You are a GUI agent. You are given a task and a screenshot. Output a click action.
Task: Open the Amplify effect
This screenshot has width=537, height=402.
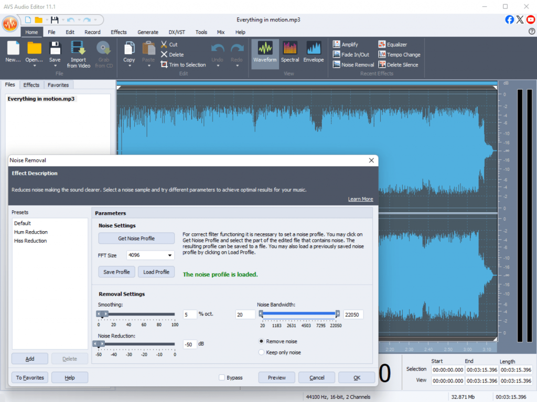tap(345, 45)
